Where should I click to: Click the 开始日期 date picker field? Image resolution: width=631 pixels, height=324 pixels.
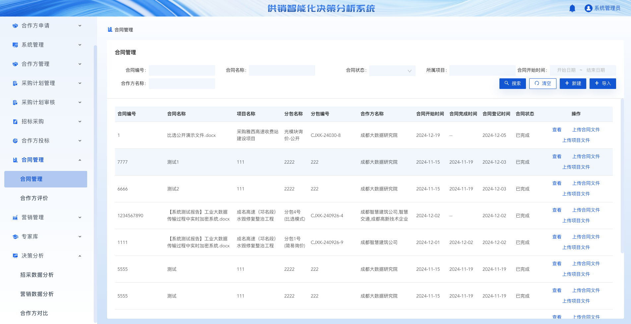coord(566,70)
